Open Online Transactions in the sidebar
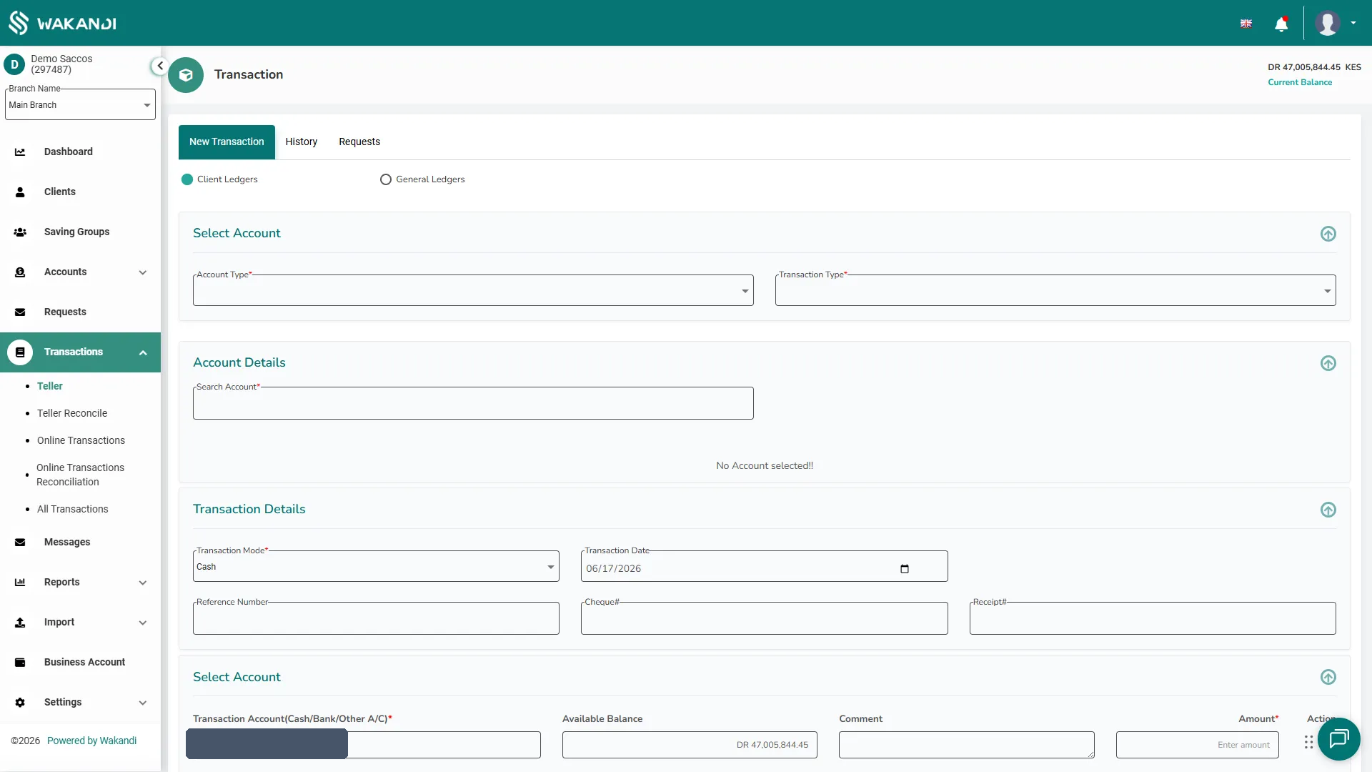 click(x=81, y=440)
